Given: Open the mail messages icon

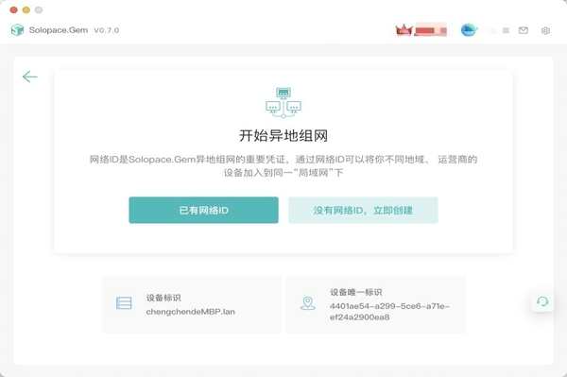Looking at the screenshot, I should (x=524, y=30).
